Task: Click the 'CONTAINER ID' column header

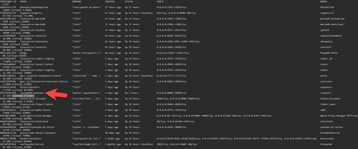Action: click(x=8, y=1)
